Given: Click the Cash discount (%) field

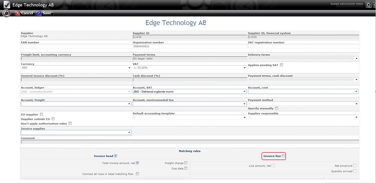Looking at the screenshot, I should coord(189,79).
